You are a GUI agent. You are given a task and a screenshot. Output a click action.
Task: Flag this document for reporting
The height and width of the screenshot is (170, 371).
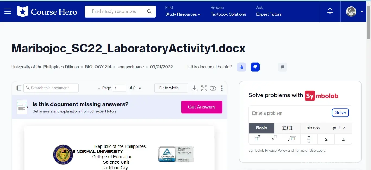tap(282, 67)
